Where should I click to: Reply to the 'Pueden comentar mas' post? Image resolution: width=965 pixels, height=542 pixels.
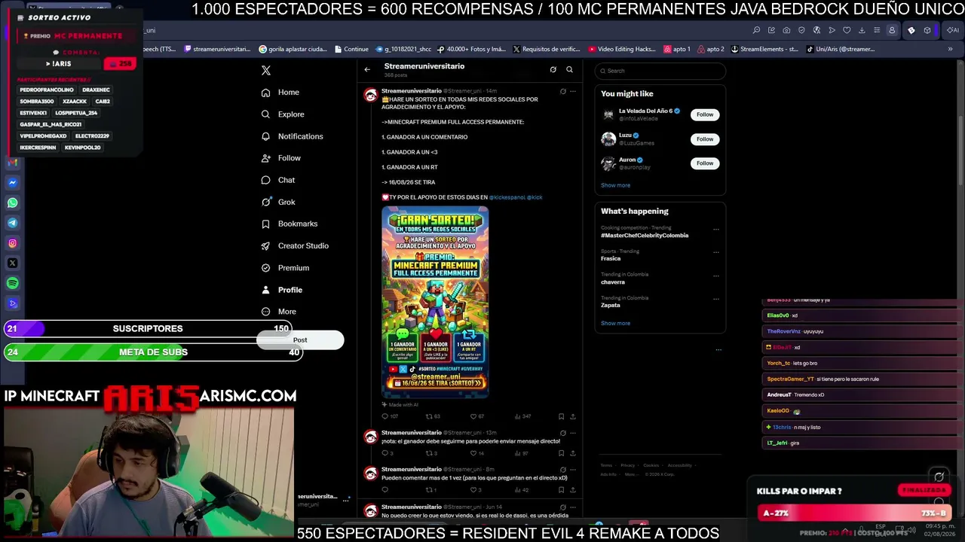[384, 490]
